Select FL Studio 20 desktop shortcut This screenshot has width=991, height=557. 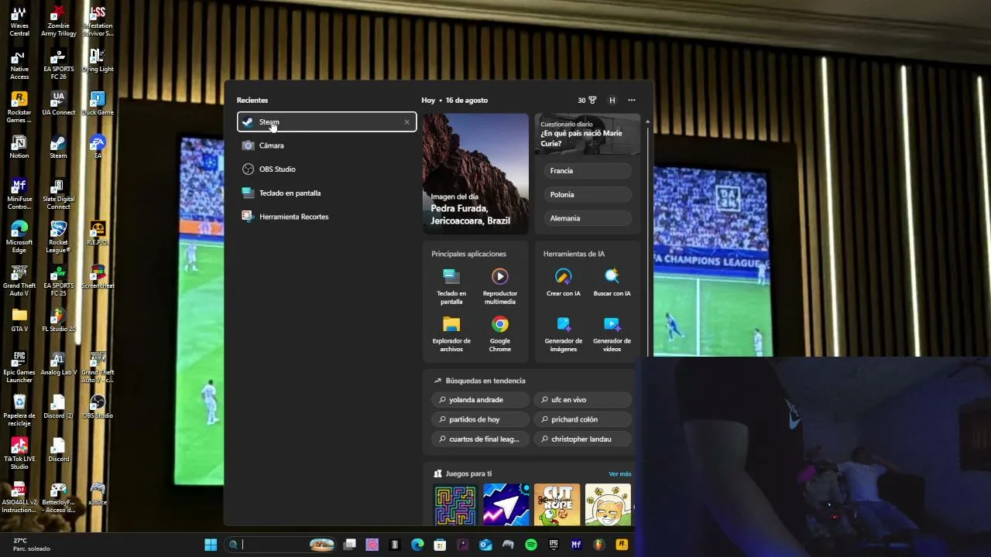(58, 320)
